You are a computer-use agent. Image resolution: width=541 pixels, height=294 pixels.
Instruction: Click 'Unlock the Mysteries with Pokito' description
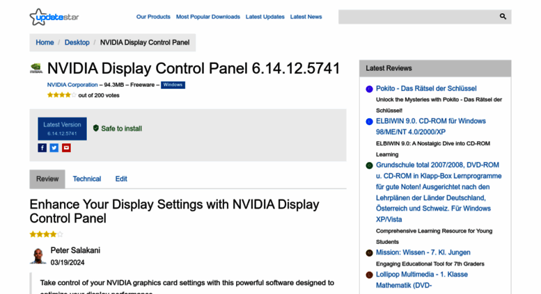click(x=439, y=105)
